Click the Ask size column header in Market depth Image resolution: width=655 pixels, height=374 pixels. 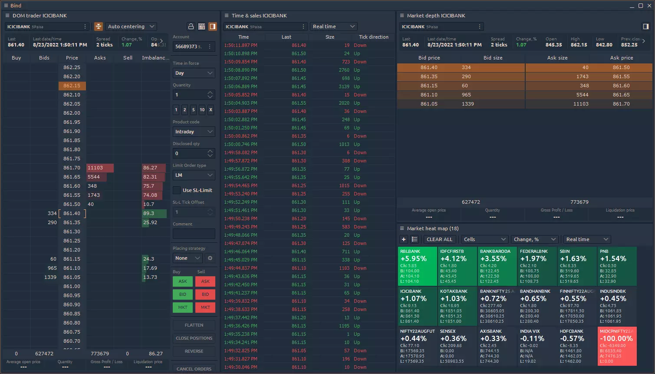[557, 58]
